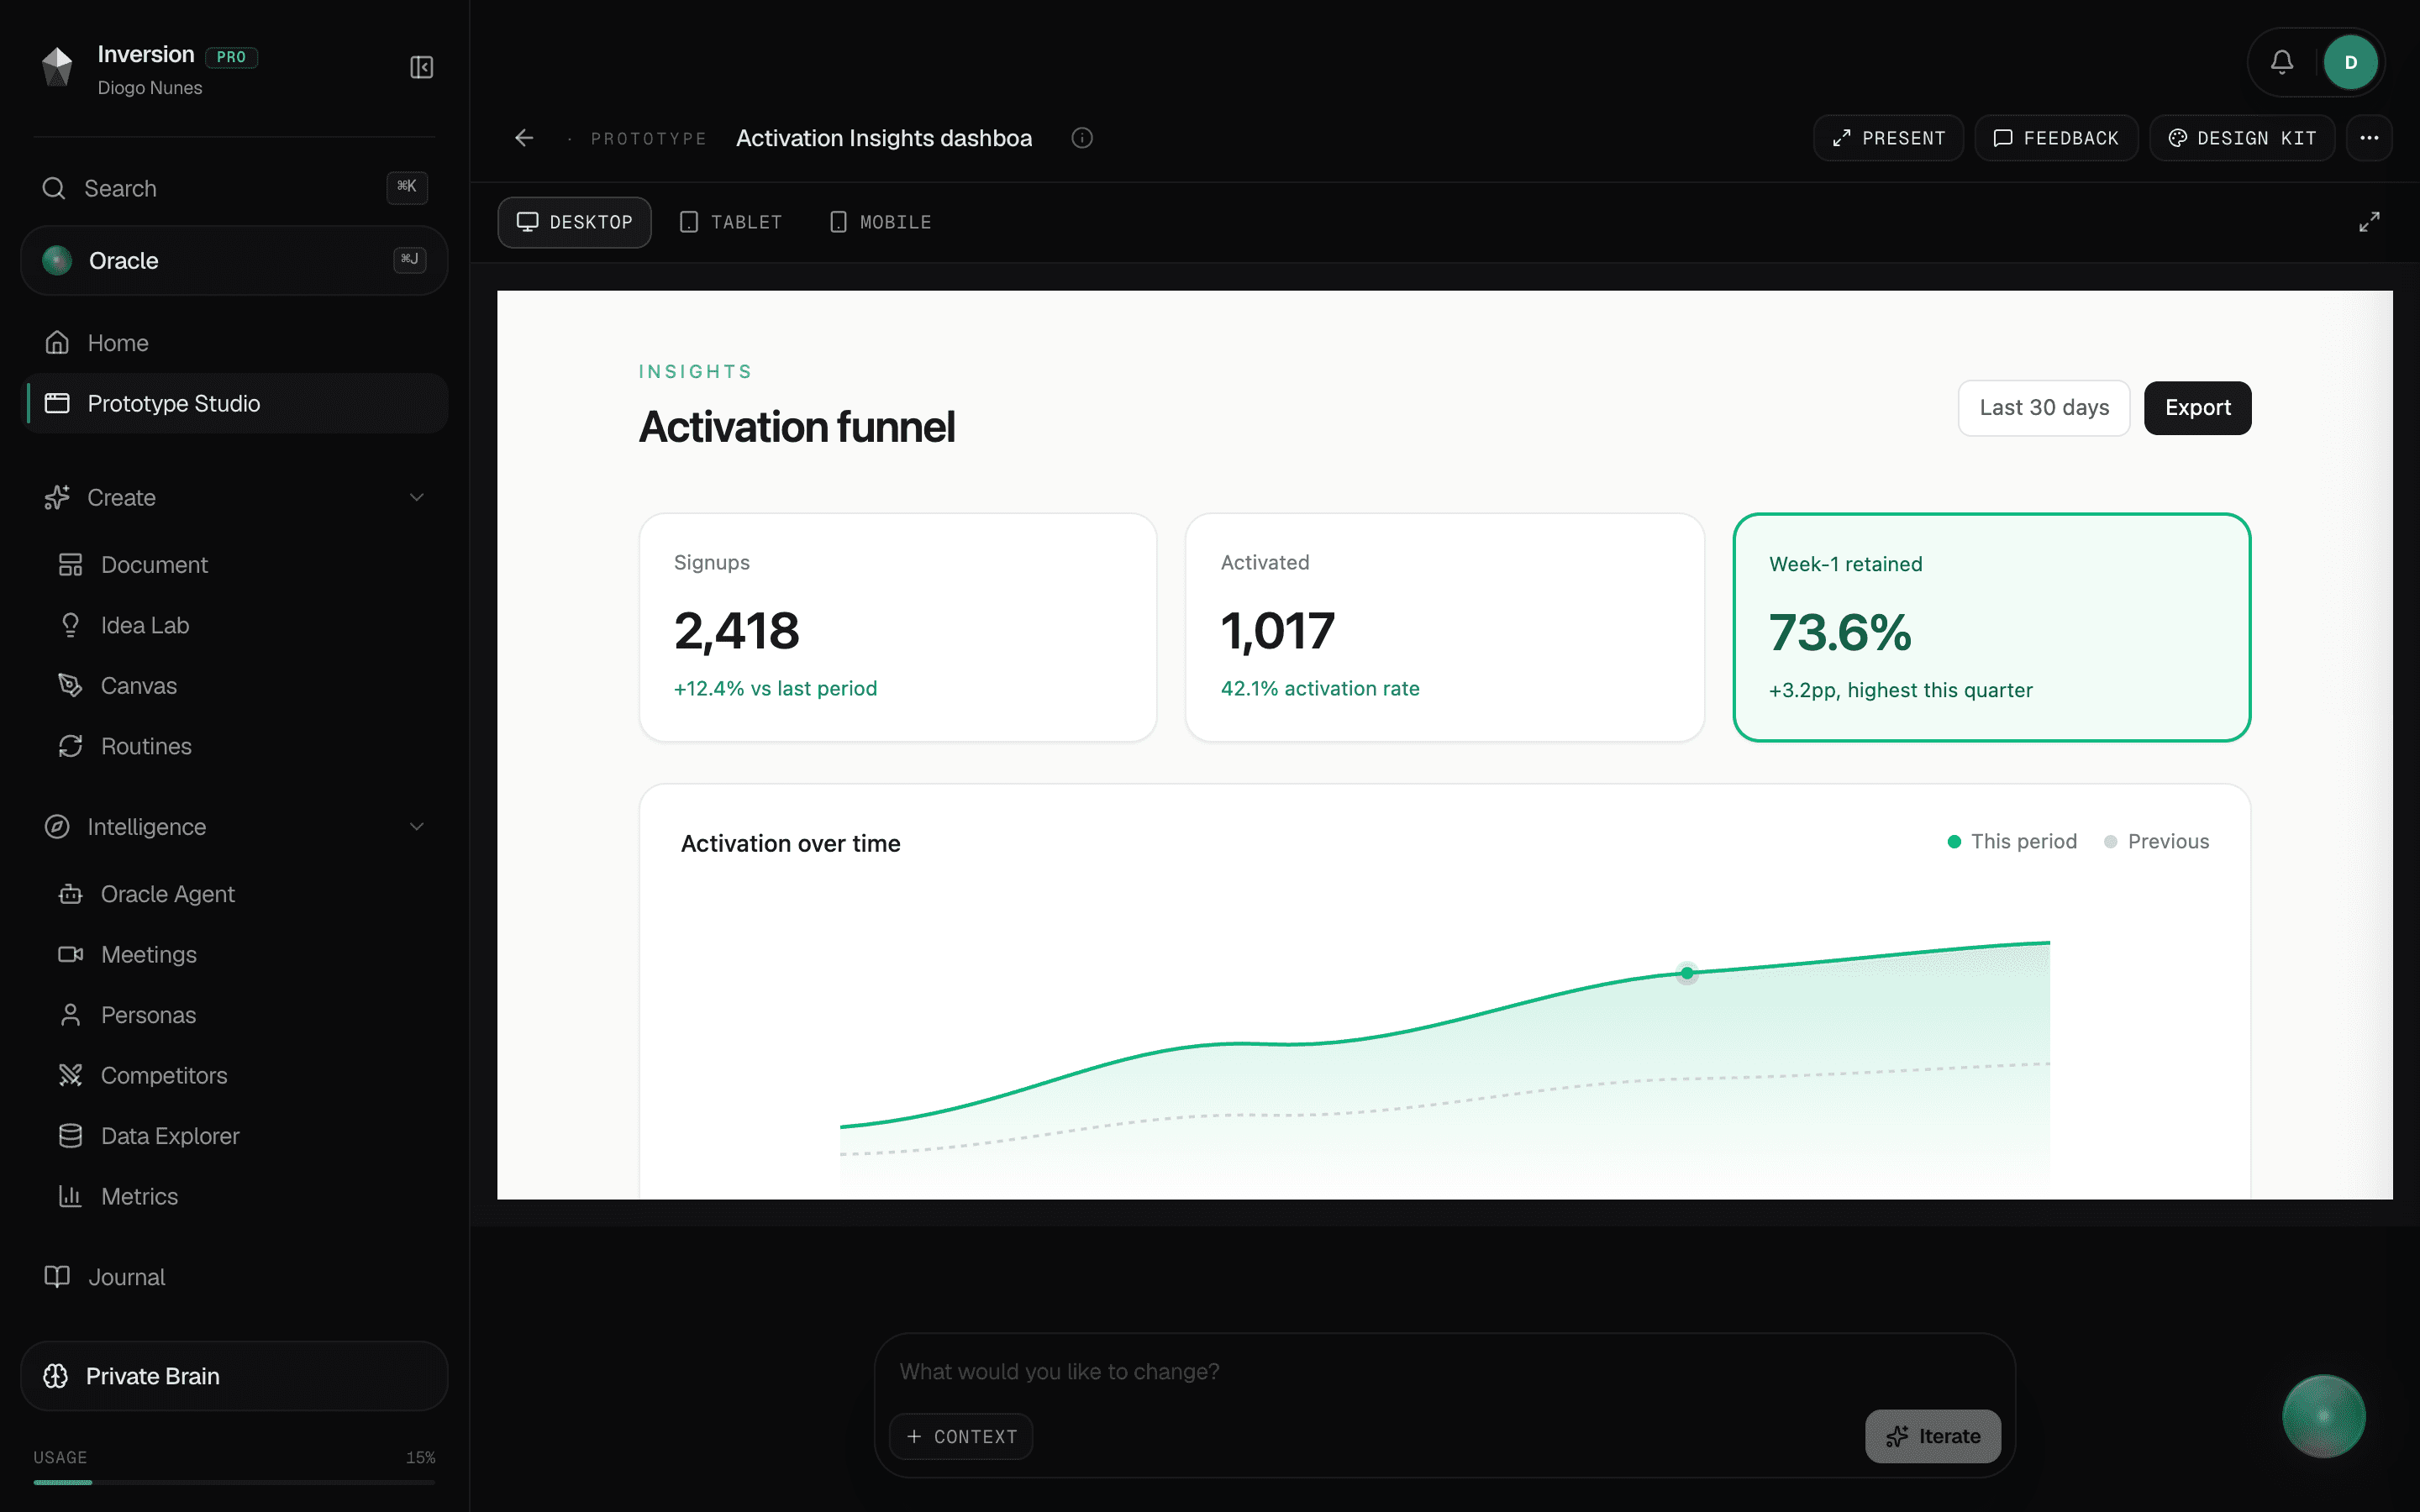Select the Signups card
The width and height of the screenshot is (2420, 1512).
pyautogui.click(x=897, y=628)
